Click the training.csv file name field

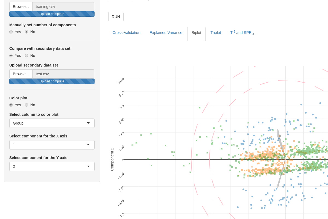63,7
